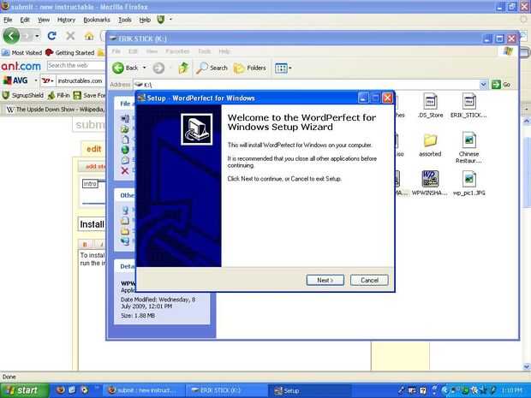The height and width of the screenshot is (398, 531).
Task: Go up one folder level in Explorer
Action: (x=183, y=68)
